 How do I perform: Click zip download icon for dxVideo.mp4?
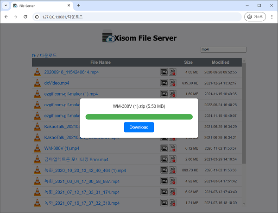[x=172, y=83]
